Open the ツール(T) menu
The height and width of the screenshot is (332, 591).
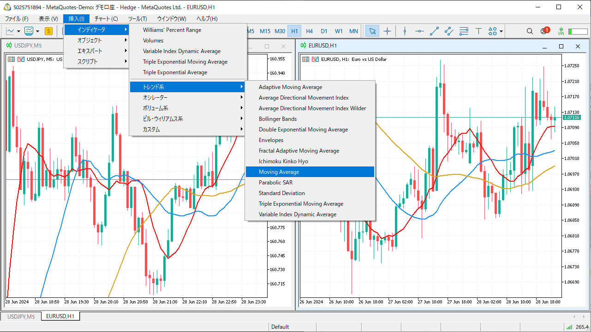click(x=137, y=19)
